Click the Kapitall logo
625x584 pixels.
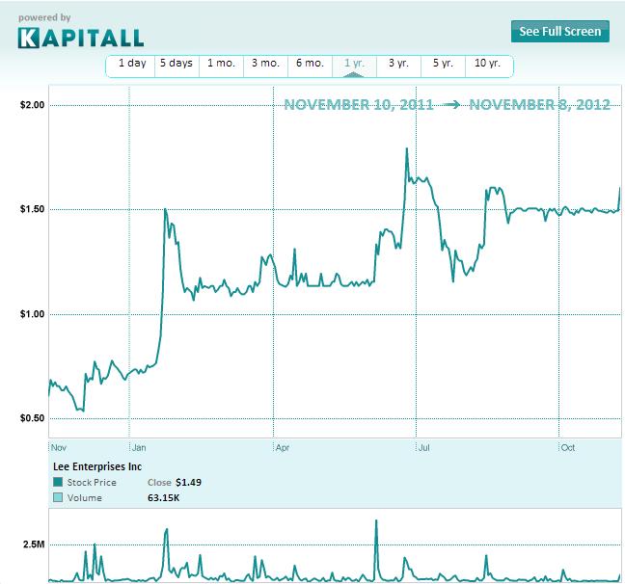[x=80, y=37]
